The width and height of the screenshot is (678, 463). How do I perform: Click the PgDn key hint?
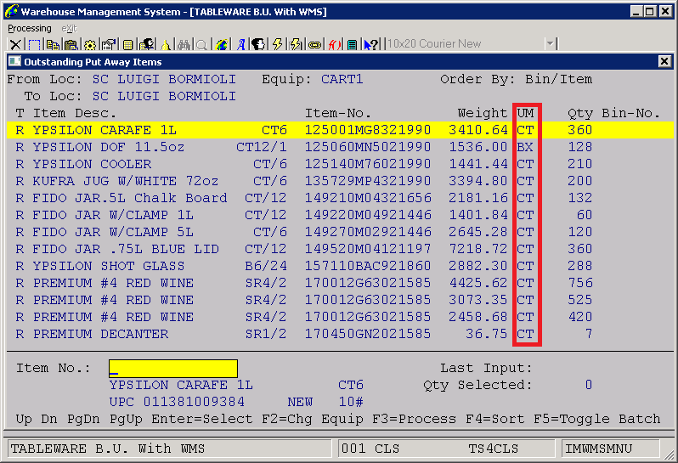(x=83, y=419)
